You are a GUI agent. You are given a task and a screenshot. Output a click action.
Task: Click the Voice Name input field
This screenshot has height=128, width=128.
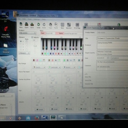tap(73, 34)
